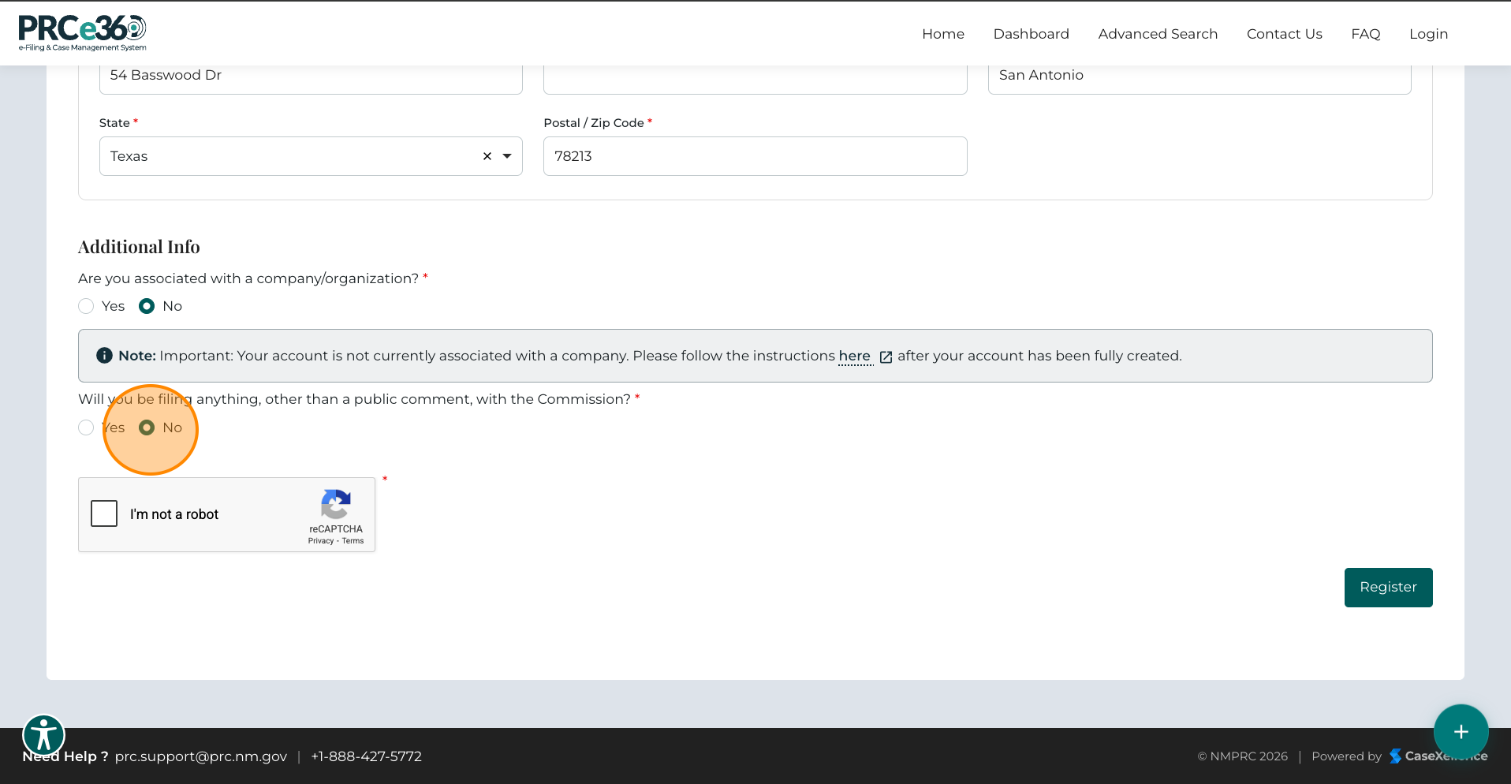Image resolution: width=1511 pixels, height=784 pixels.
Task: Click the PRCe360 logo
Action: point(82,33)
